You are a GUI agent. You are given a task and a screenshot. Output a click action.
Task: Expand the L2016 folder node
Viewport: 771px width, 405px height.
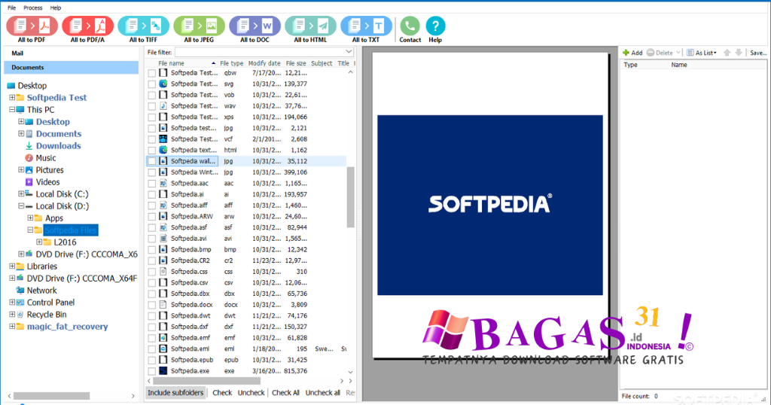pos(39,242)
